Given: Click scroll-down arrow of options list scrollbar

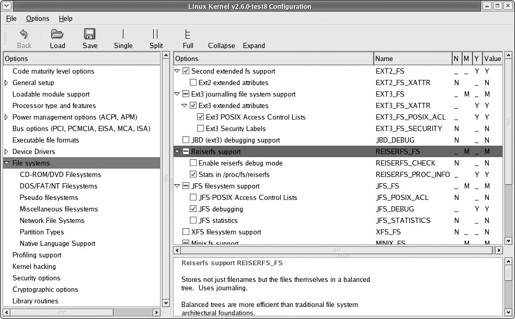Looking at the screenshot, I should click(508, 241).
